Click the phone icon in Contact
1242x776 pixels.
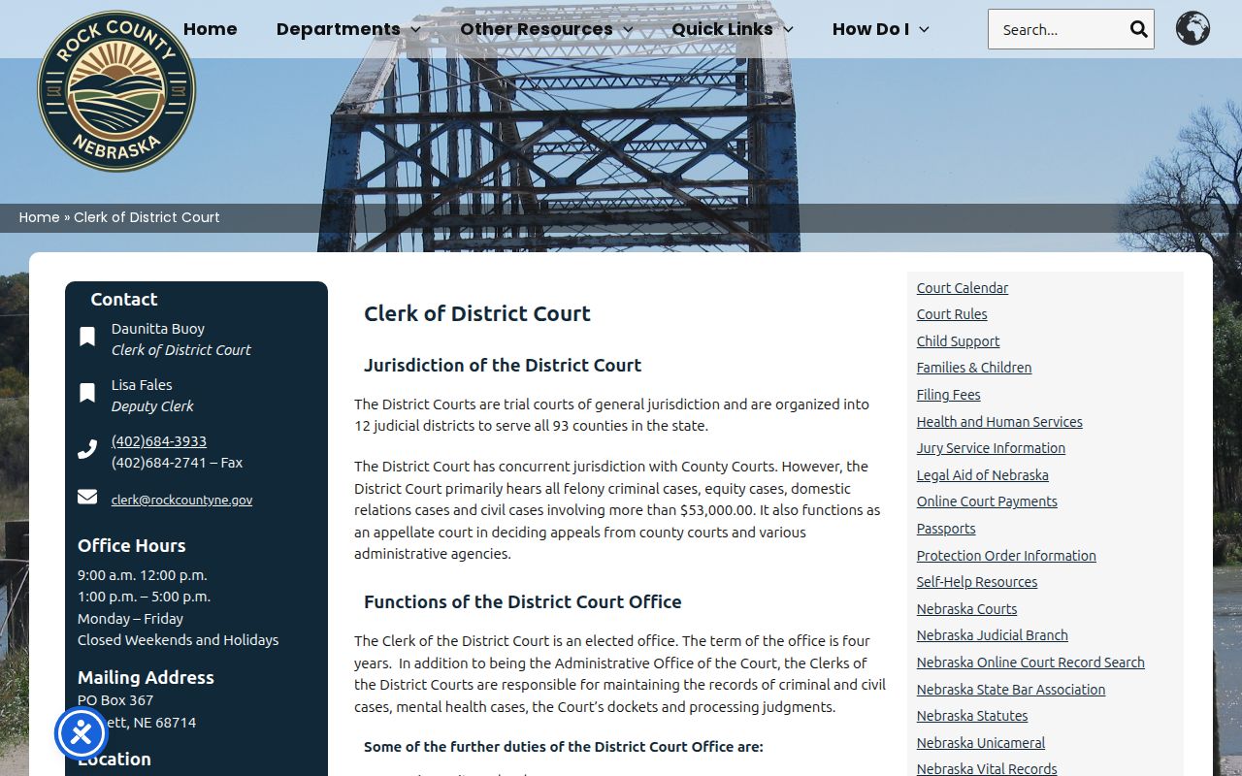(87, 449)
